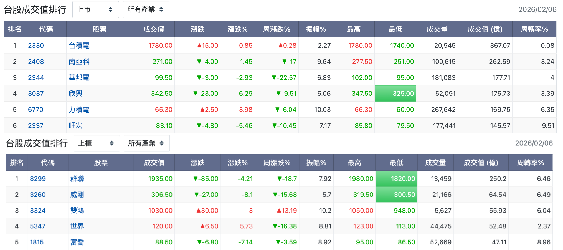Click stock code 2344
Screen dimensions: 563x250
[36, 78]
